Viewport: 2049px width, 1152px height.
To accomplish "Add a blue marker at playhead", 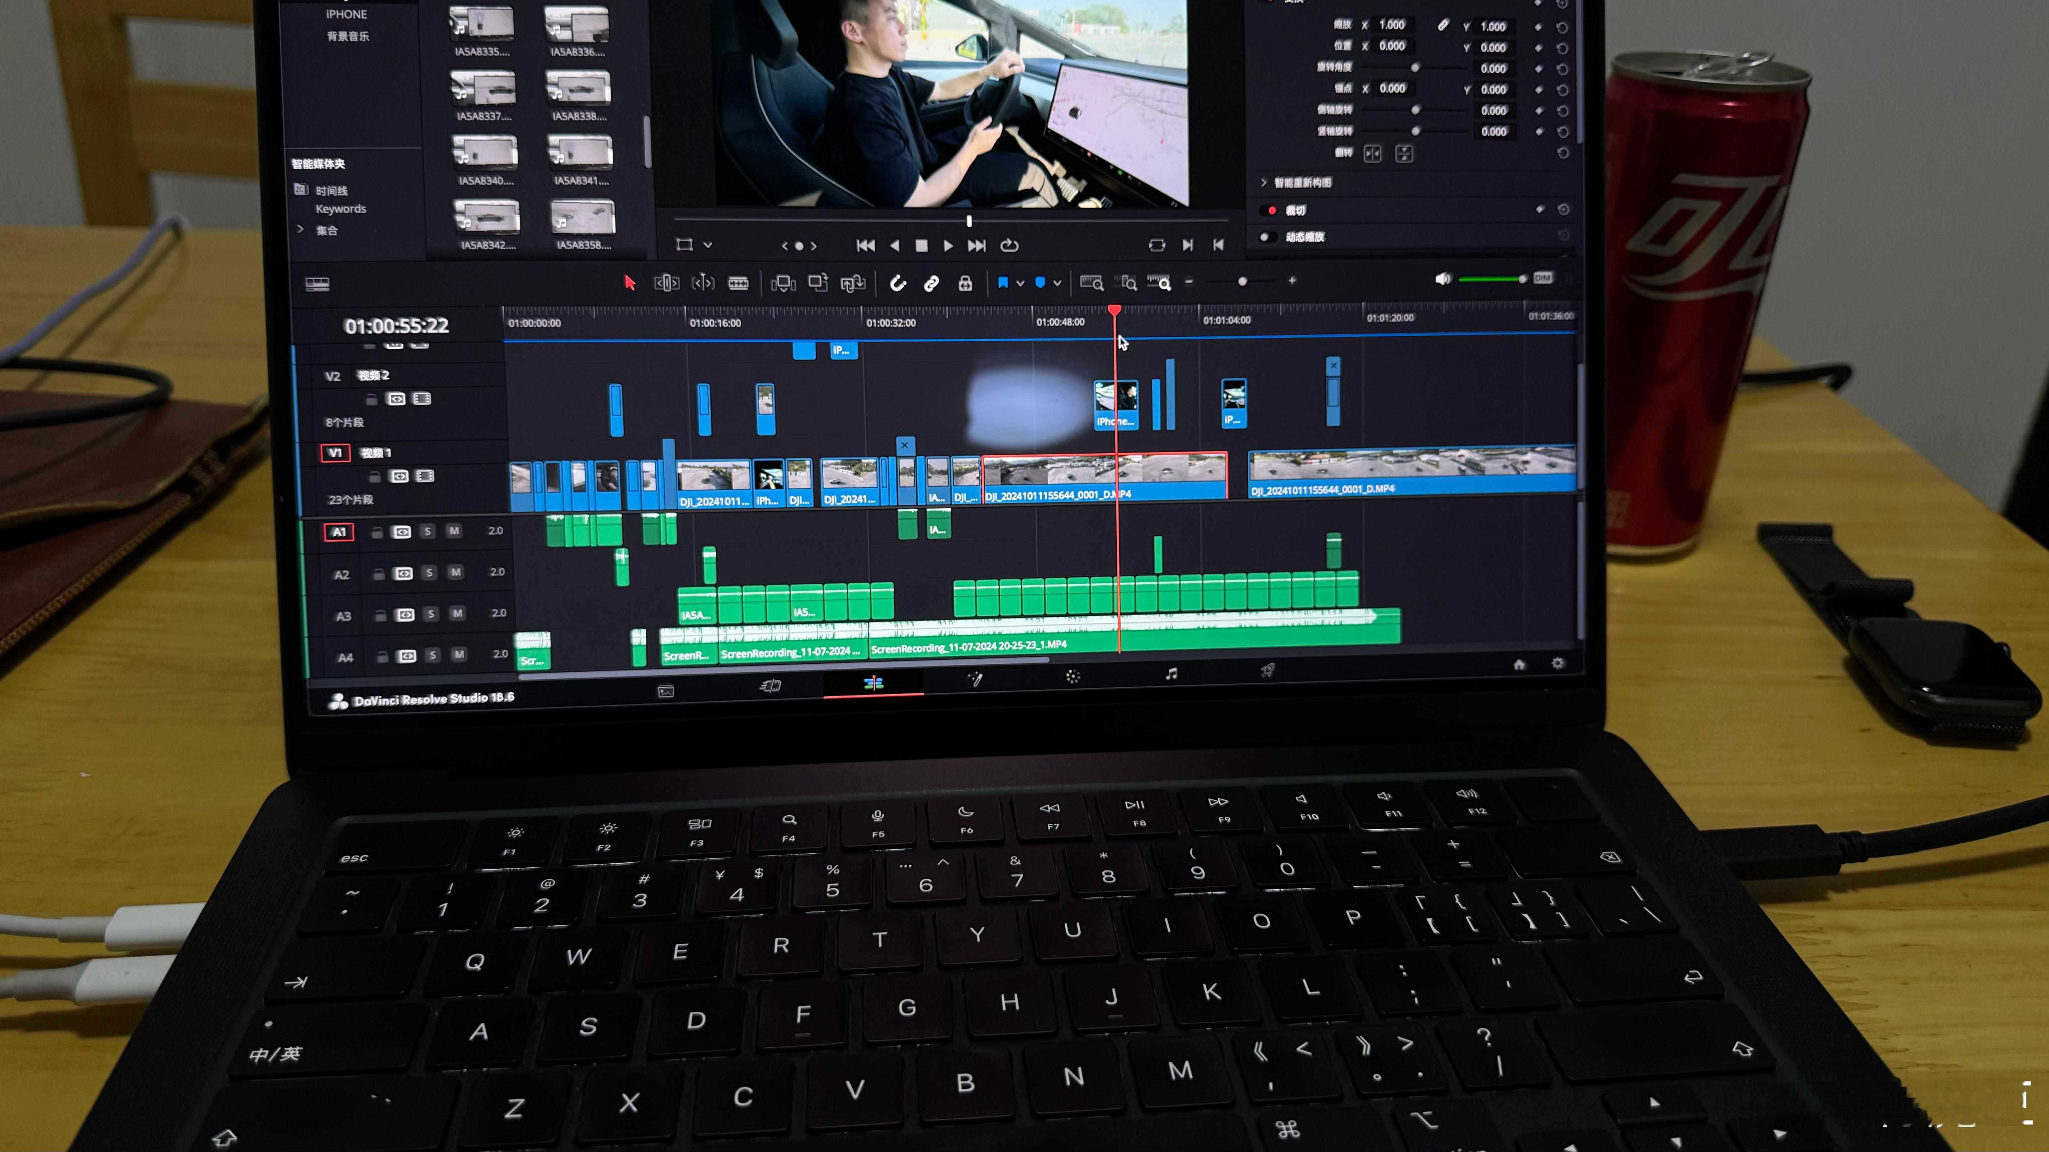I will pos(1040,282).
